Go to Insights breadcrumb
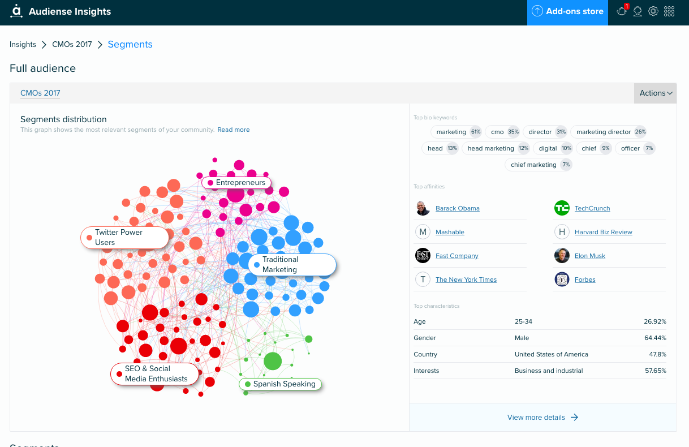Viewport: 689px width, 447px height. [23, 44]
